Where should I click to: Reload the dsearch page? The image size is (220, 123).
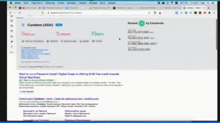coord(19,13)
